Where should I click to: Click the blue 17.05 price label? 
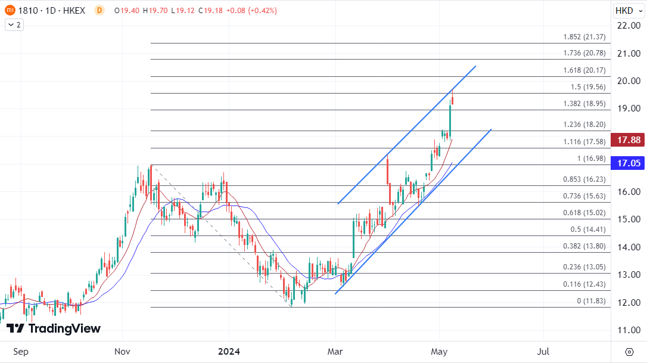pyautogui.click(x=629, y=162)
